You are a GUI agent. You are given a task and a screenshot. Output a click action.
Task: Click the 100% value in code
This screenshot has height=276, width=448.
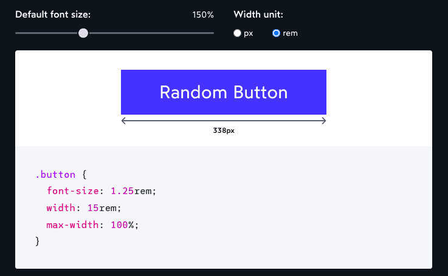125,225
